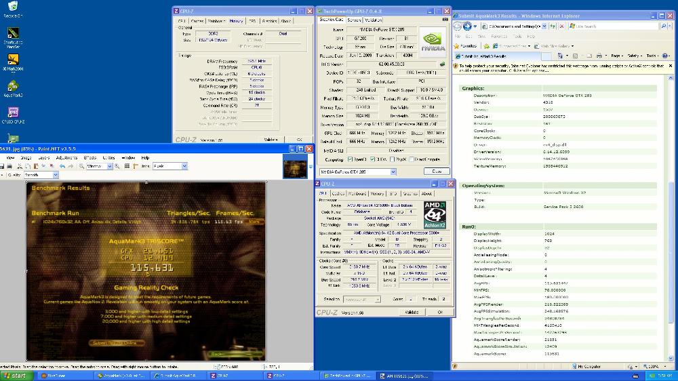Toggle the pixel grid in Paint.NET

(127, 166)
